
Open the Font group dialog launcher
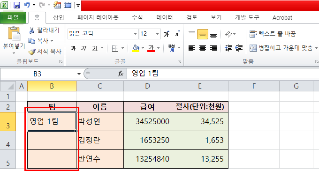click(x=179, y=62)
